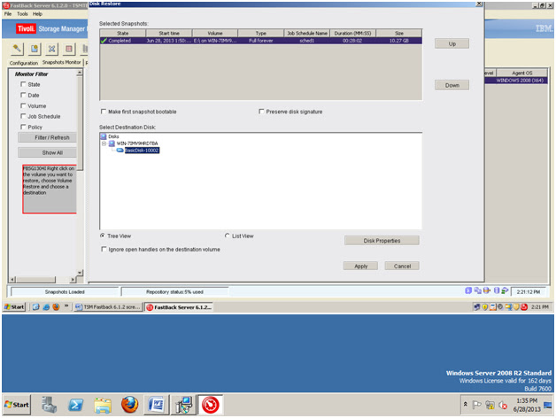This screenshot has height=418, width=556.
Task: Click the Up button
Action: tap(452, 43)
